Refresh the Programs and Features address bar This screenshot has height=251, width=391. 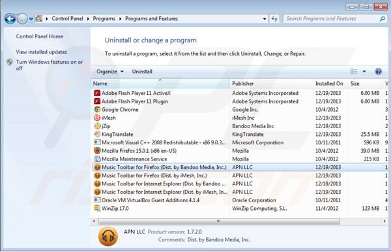(274, 19)
